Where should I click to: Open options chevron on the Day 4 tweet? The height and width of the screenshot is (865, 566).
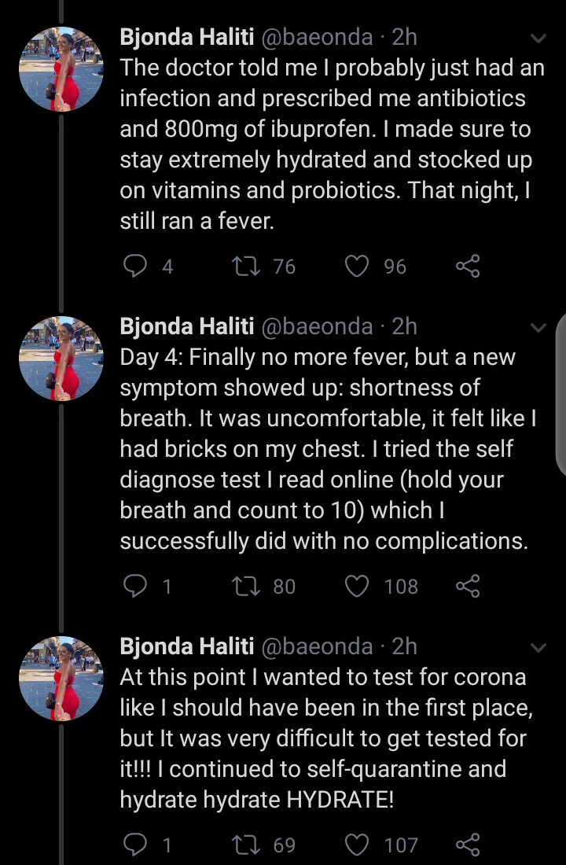click(x=538, y=328)
